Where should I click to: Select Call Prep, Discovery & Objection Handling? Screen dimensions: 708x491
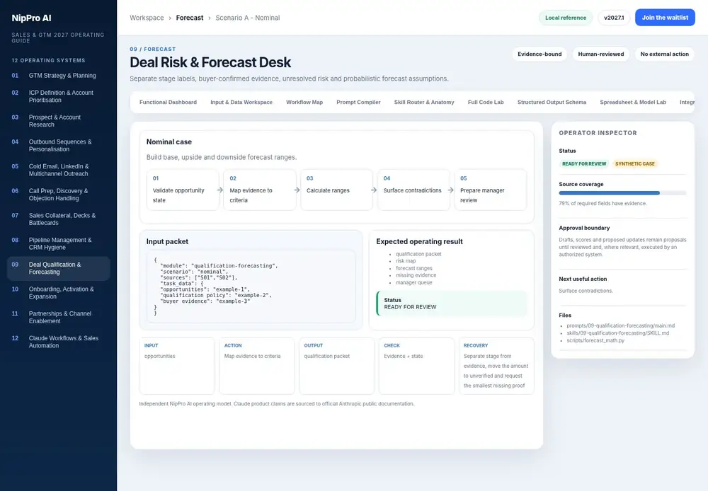point(58,195)
